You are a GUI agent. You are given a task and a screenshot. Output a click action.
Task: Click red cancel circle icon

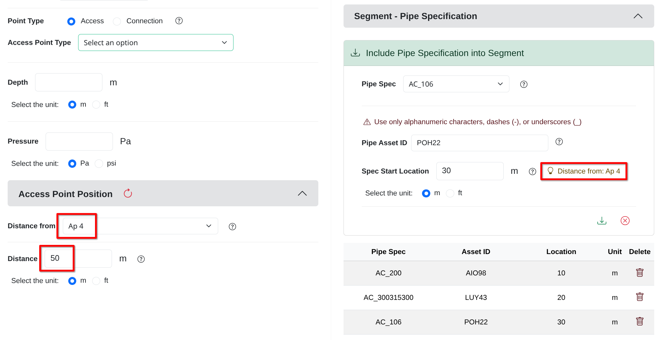pyautogui.click(x=625, y=221)
